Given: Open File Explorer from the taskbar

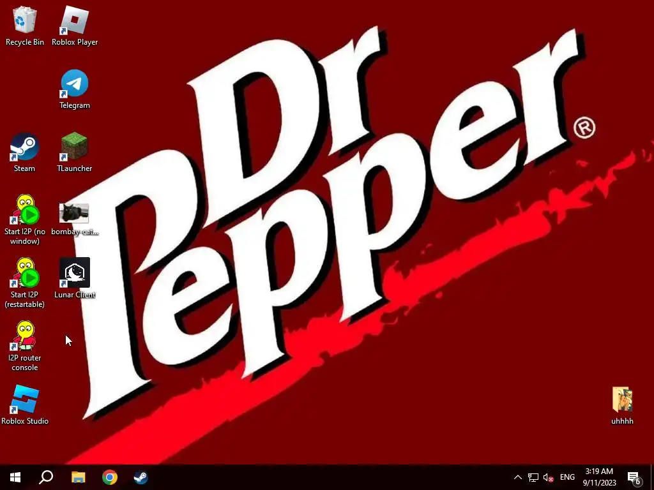Looking at the screenshot, I should [78, 477].
